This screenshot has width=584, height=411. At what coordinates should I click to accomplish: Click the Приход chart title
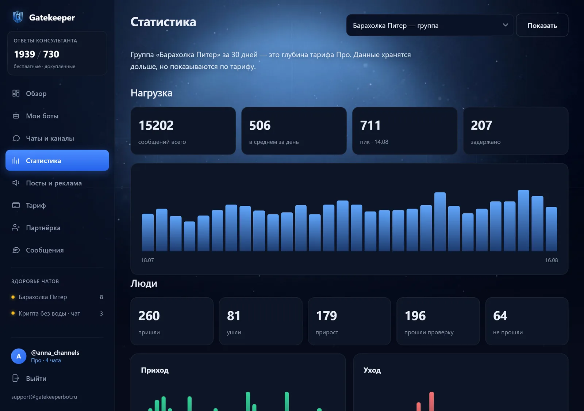tap(155, 370)
